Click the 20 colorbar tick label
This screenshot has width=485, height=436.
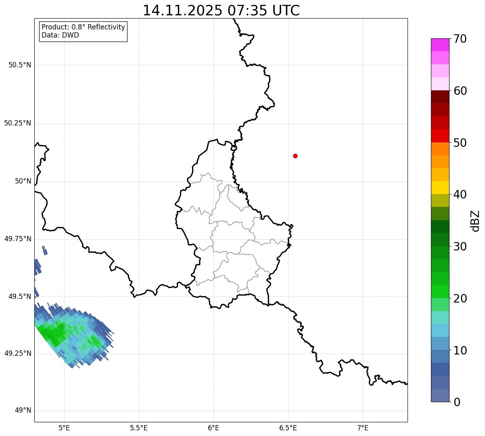pyautogui.click(x=460, y=298)
